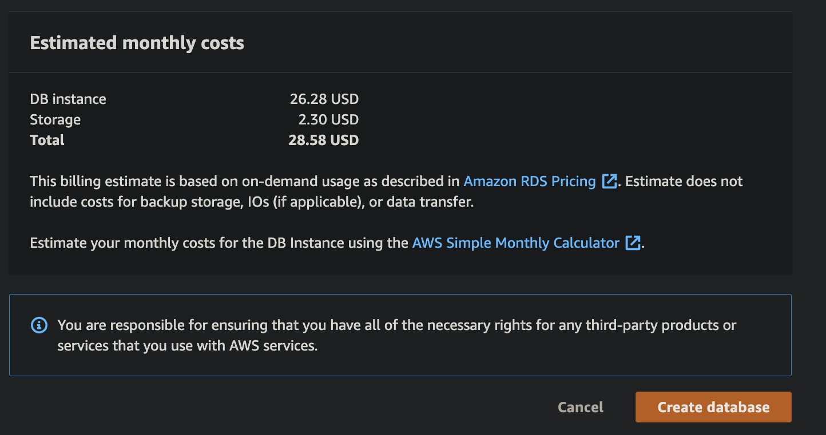The height and width of the screenshot is (435, 826).
Task: Click the billing estimate description paragraph
Action: (386, 192)
